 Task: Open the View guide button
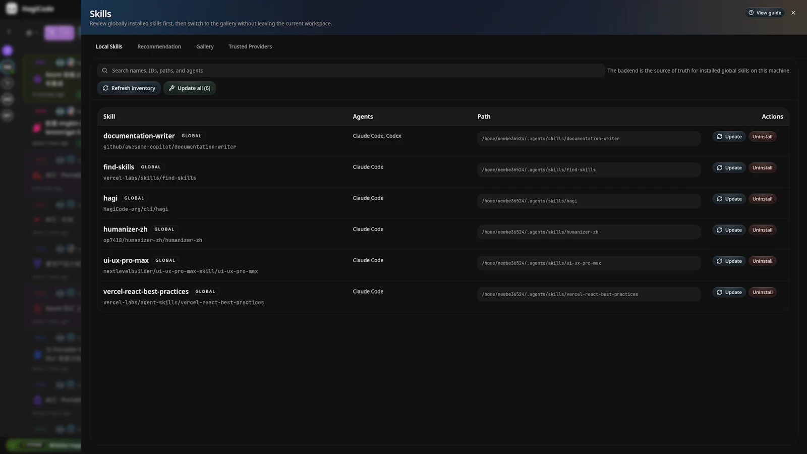coord(765,13)
